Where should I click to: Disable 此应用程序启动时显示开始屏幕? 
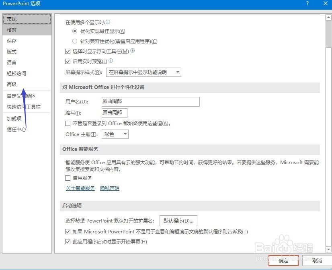tap(68, 241)
